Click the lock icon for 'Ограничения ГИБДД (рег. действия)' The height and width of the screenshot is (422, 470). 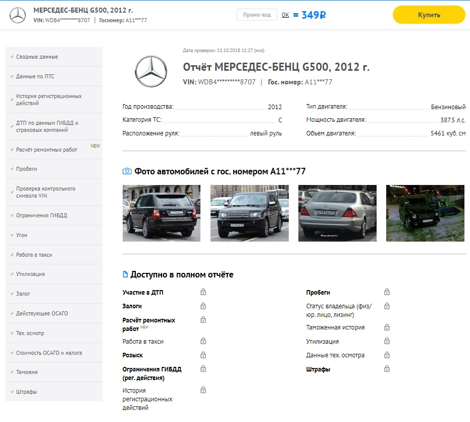coord(203,368)
